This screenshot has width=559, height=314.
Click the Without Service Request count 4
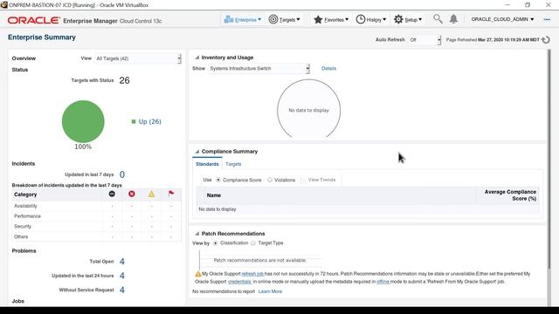click(122, 290)
